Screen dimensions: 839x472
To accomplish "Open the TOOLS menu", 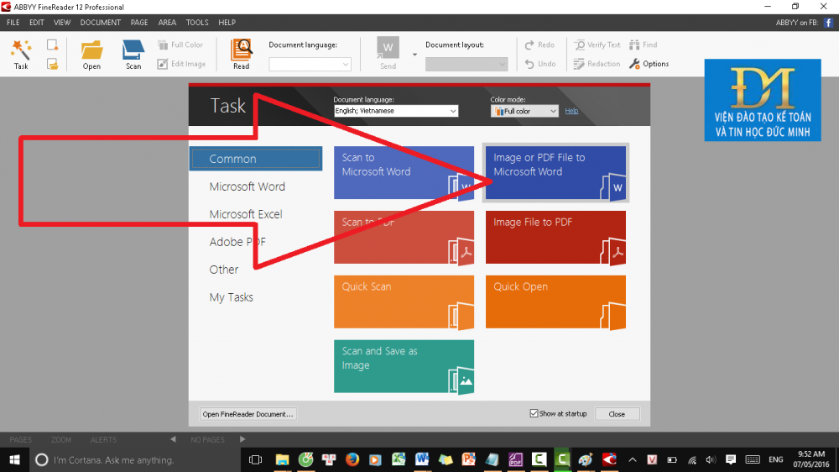I will pos(197,23).
